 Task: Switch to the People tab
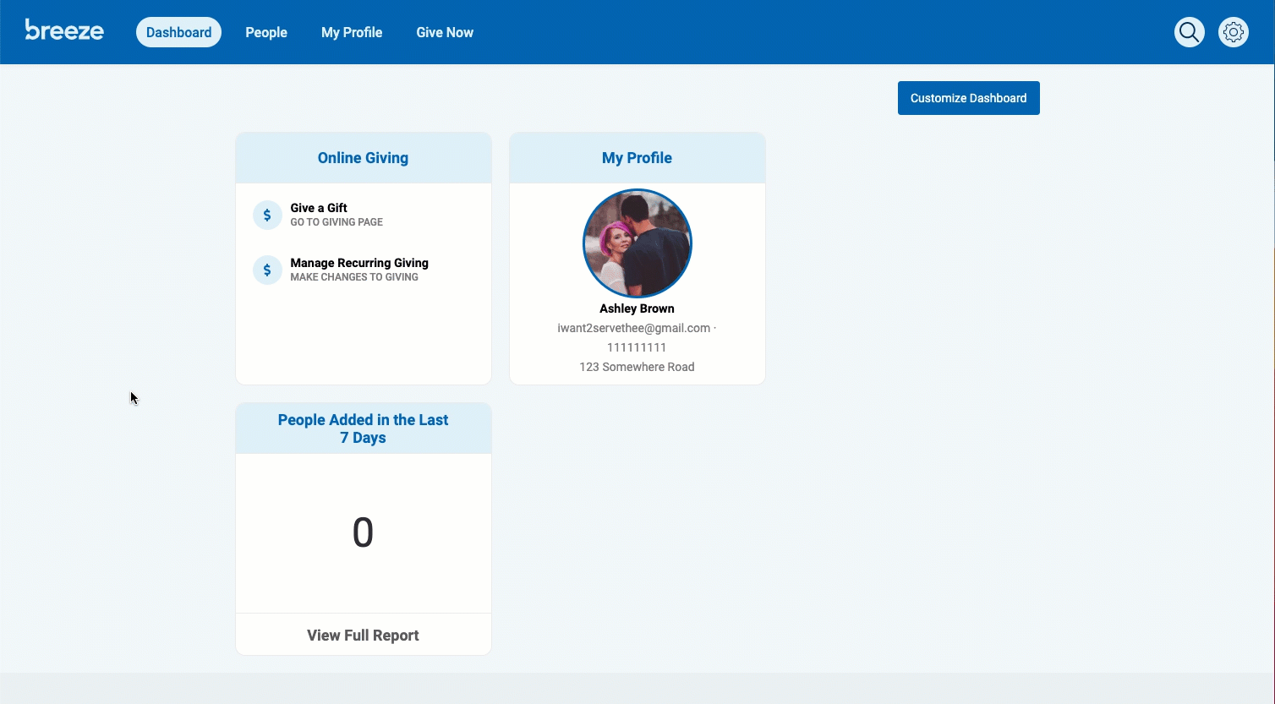click(266, 32)
